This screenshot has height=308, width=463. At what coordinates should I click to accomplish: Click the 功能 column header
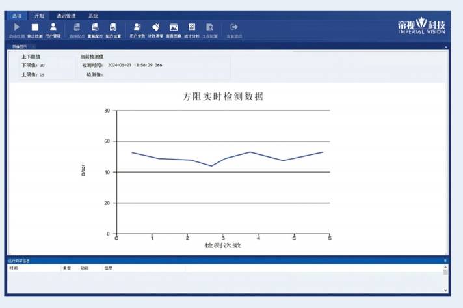pyautogui.click(x=90, y=268)
